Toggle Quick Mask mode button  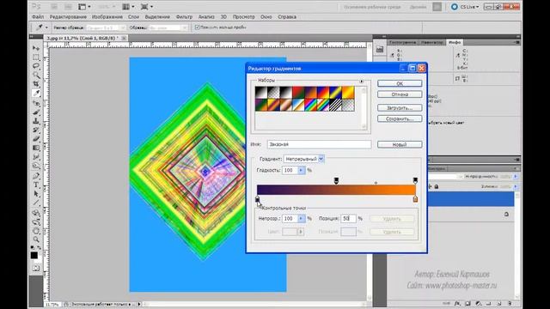pyautogui.click(x=36, y=269)
